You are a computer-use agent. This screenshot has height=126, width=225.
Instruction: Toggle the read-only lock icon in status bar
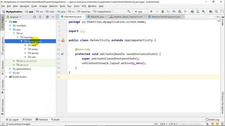pyautogui.click(x=207, y=124)
